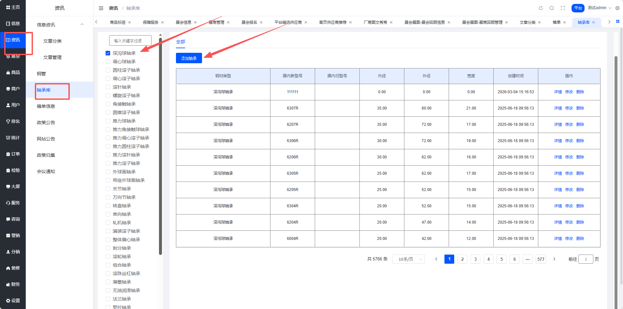Image resolution: width=623 pixels, height=309 pixels.
Task: Check the 调心球轴承 checkbox
Action: [x=108, y=62]
